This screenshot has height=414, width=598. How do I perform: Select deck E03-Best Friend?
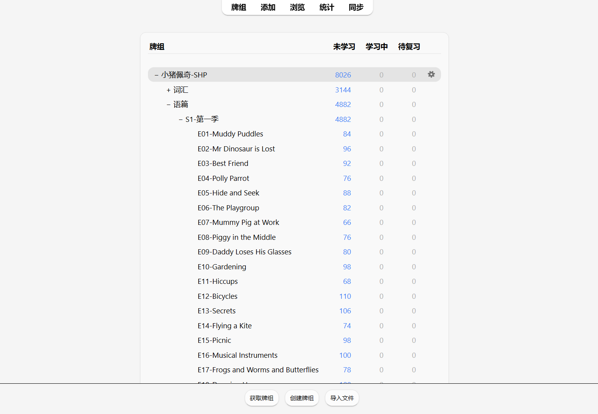click(223, 164)
